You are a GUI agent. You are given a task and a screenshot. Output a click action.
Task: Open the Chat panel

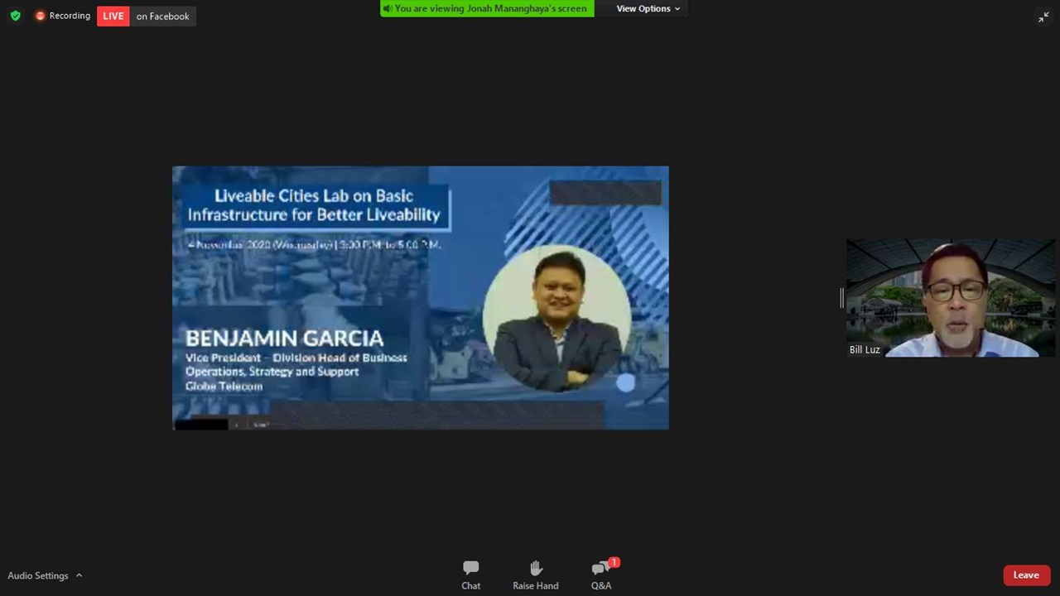point(470,574)
